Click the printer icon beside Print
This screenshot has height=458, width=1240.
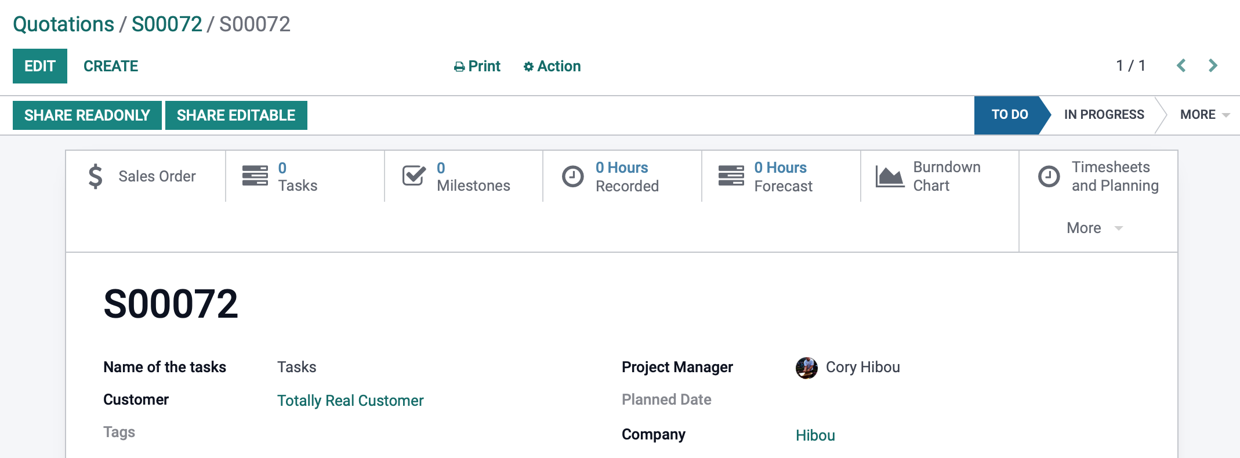tap(459, 67)
